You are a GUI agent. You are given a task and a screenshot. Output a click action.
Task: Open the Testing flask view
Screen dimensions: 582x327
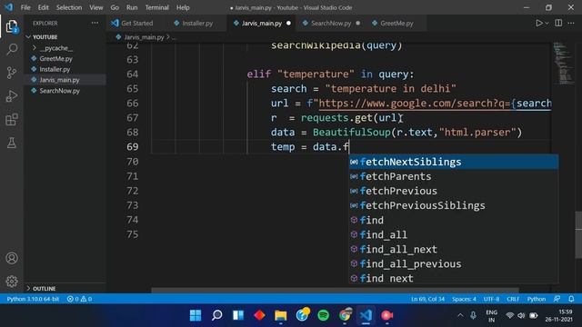12,144
